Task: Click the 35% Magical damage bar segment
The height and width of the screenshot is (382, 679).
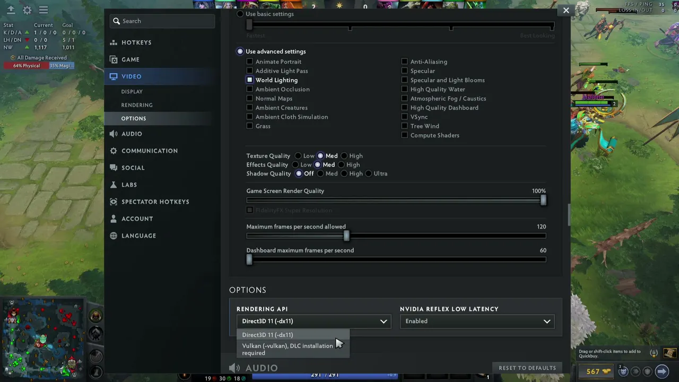Action: pos(62,66)
